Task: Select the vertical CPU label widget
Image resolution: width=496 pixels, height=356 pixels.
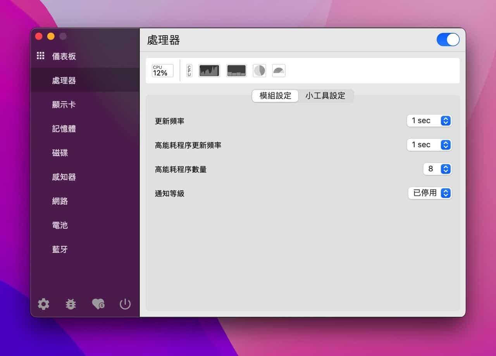Action: pos(189,70)
